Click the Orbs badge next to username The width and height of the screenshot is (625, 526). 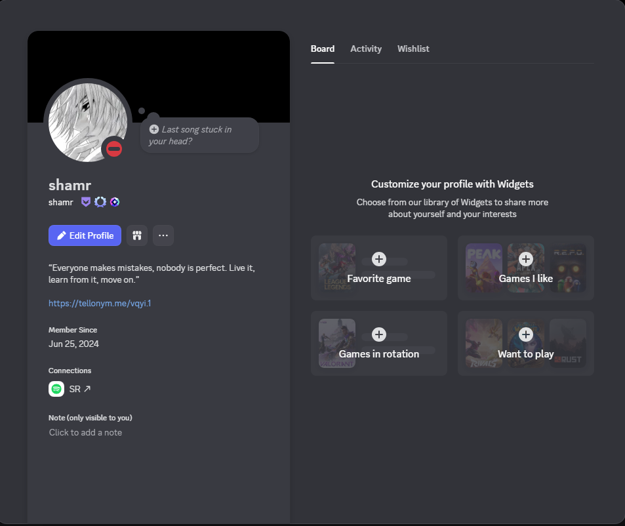[x=115, y=202]
